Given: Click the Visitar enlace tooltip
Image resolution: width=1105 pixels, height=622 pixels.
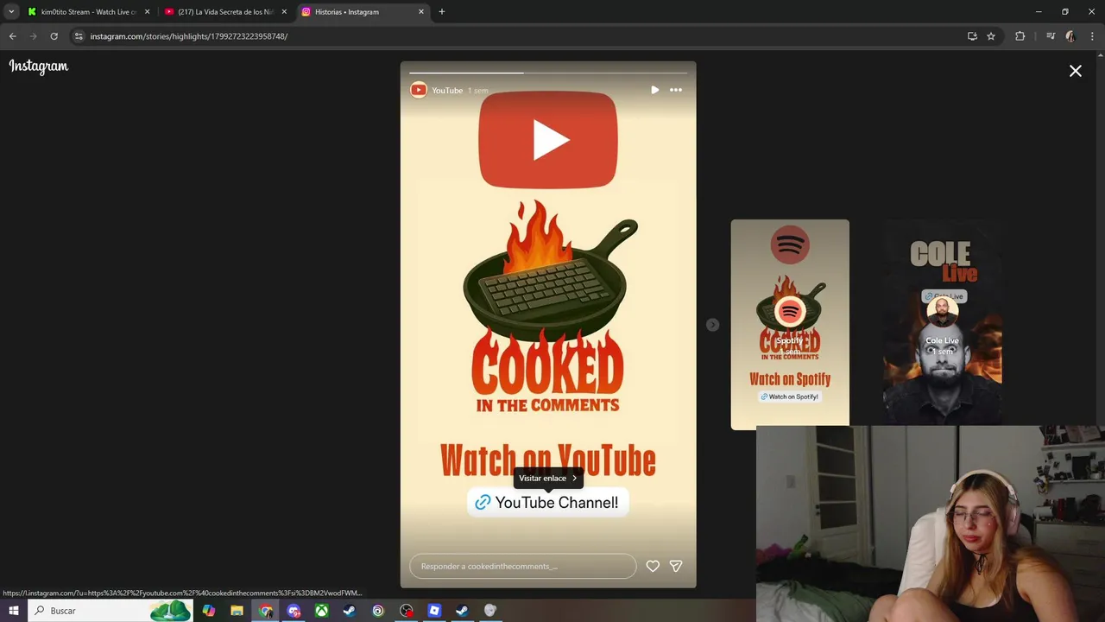Looking at the screenshot, I should (548, 478).
